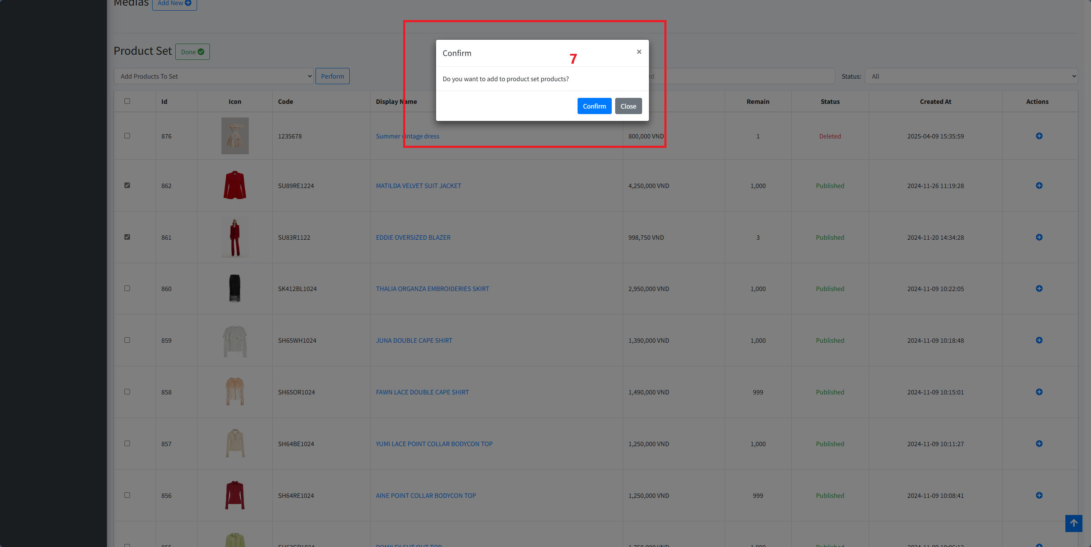Click the gray Close button in dialog

click(x=628, y=106)
